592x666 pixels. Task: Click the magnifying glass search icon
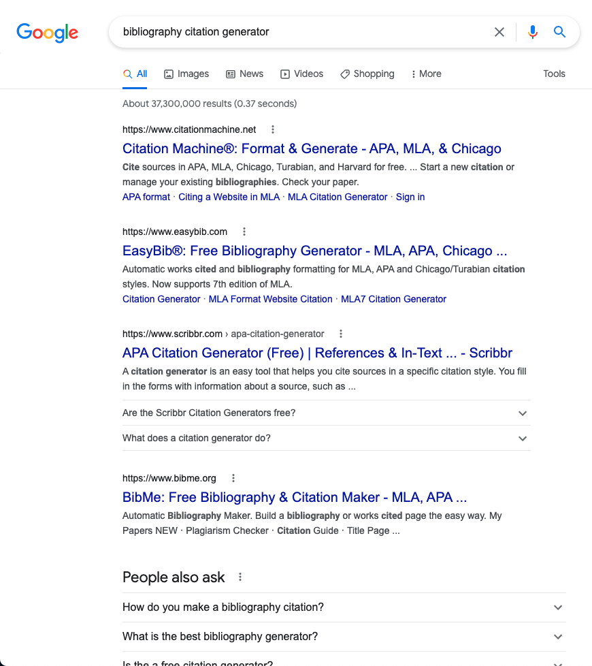tap(559, 32)
